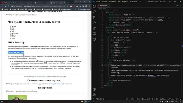Open the ENG language indicator in system tray
This screenshot has height=103, width=183.
pyautogui.click(x=172, y=102)
